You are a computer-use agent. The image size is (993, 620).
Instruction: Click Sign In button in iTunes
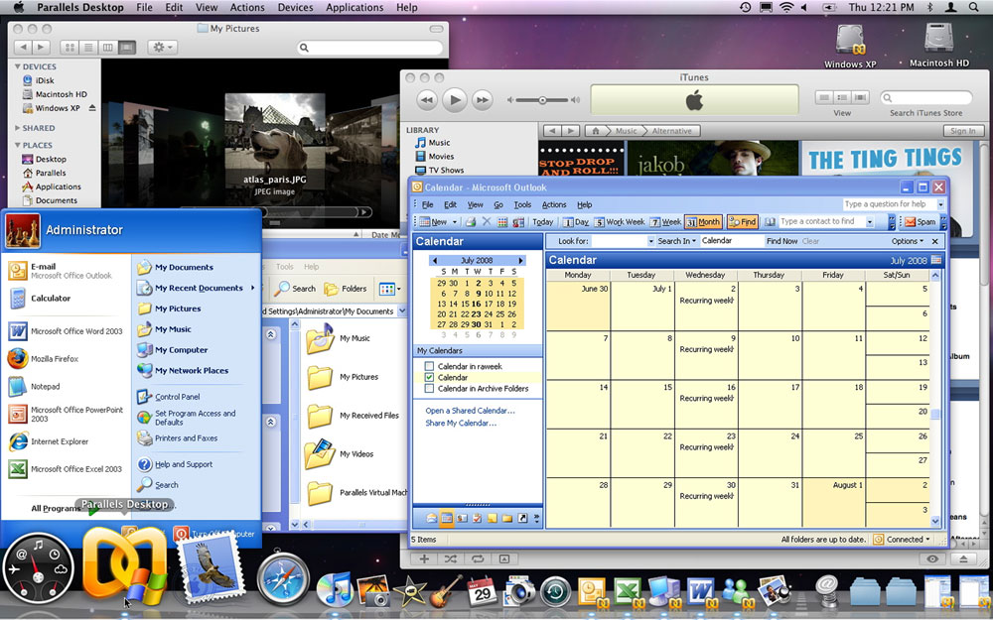962,131
